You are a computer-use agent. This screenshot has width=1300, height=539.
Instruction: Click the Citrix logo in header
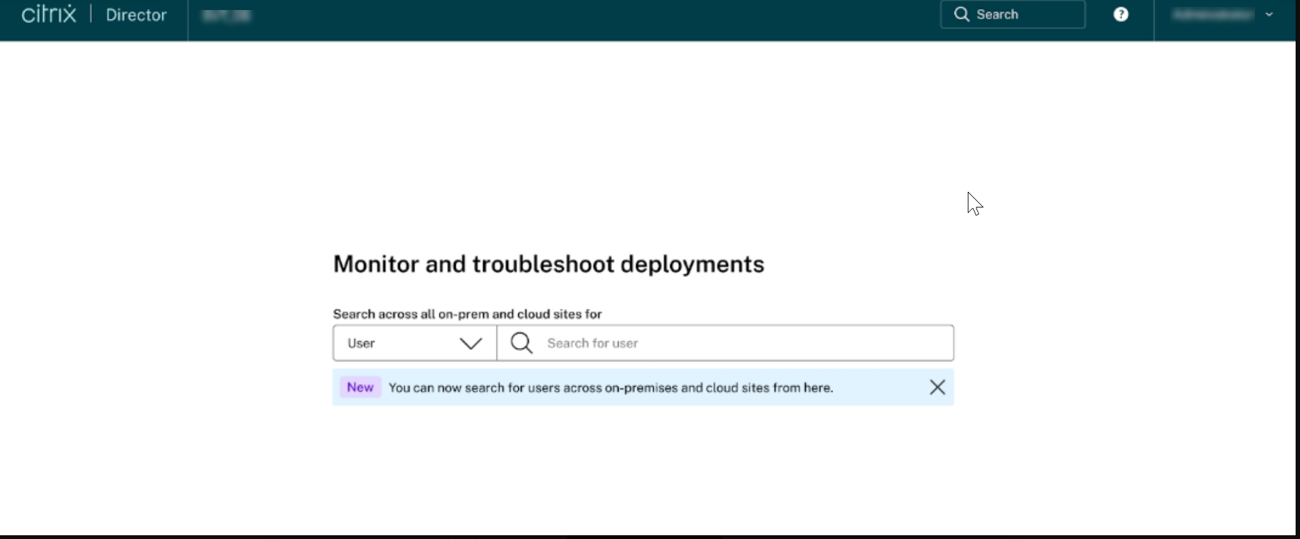tap(49, 14)
